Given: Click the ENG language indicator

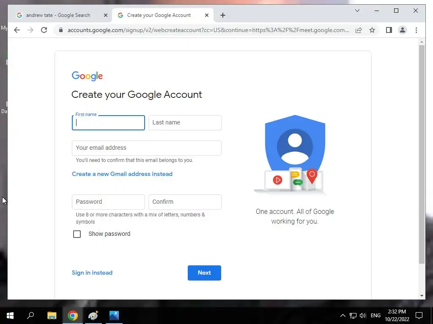Looking at the screenshot, I should click(x=375, y=316).
